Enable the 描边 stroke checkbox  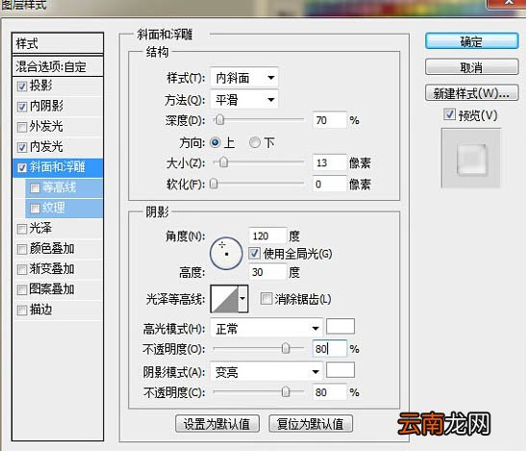[x=22, y=310]
